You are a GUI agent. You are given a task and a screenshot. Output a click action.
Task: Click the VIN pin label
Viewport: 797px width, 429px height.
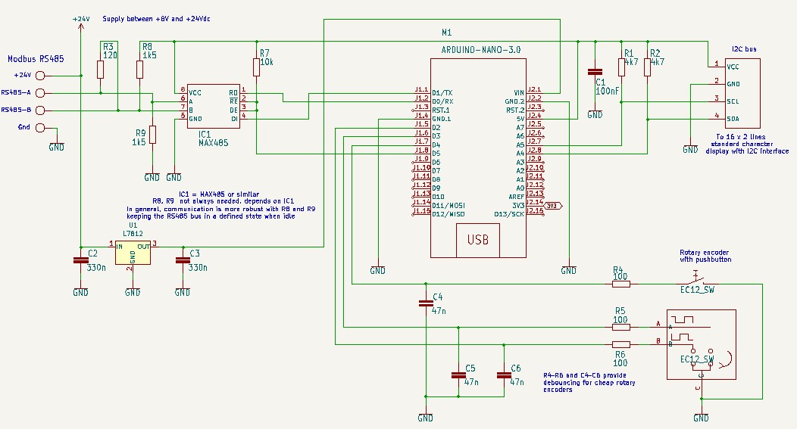point(519,93)
